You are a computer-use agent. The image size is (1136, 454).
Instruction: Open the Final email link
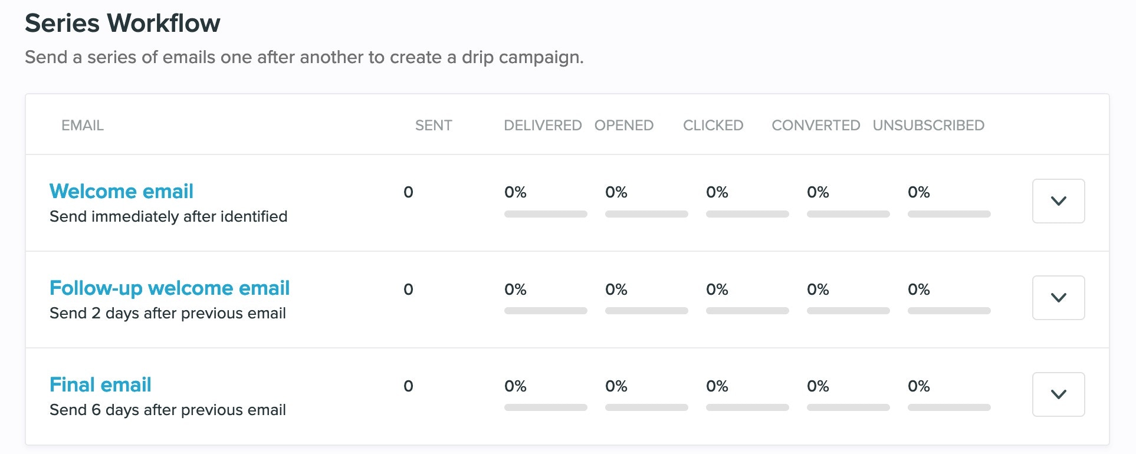tap(100, 384)
